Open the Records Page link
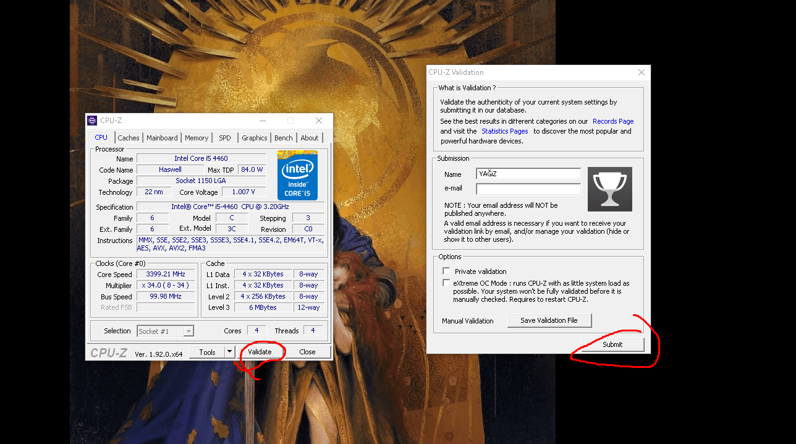796x444 pixels. point(613,121)
